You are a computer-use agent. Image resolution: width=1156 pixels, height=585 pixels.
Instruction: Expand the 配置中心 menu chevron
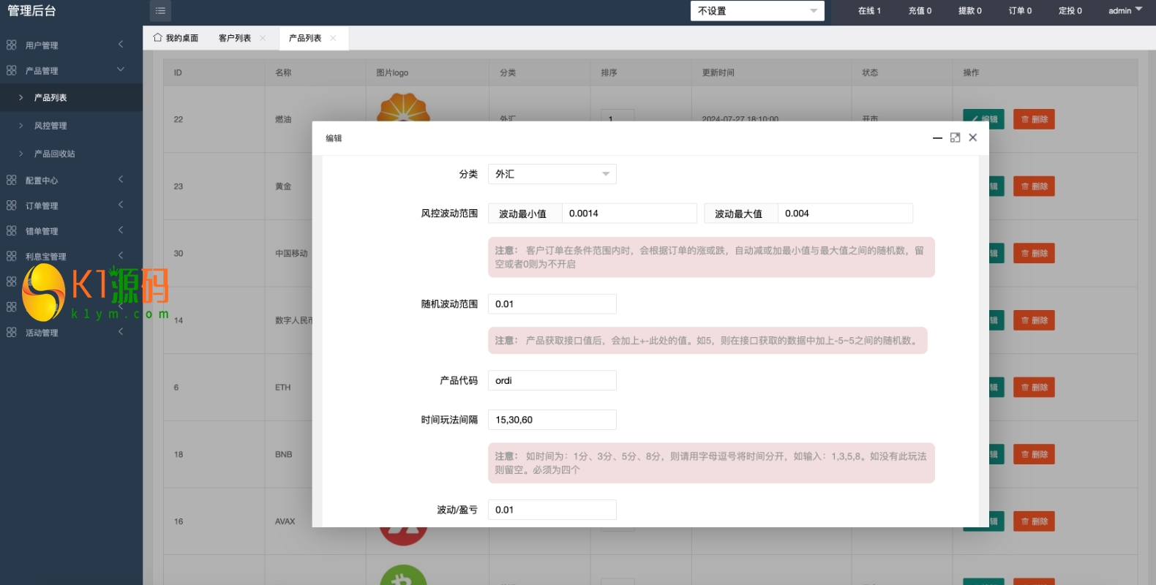[121, 179]
